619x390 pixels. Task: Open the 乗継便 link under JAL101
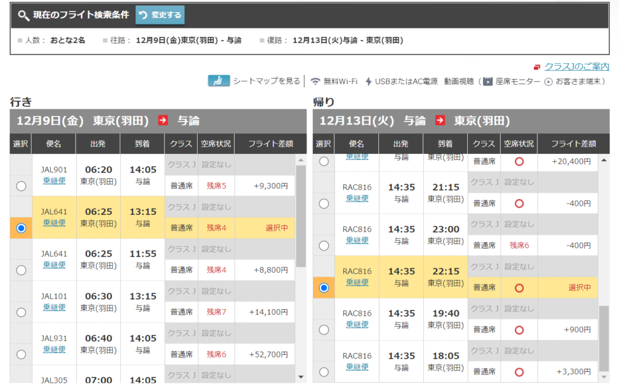pyautogui.click(x=54, y=307)
